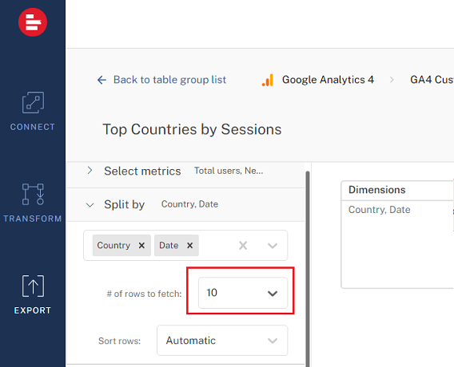Open the dimensions selector dropdown arrow
Screen dimensions: 454x367
tap(273, 246)
